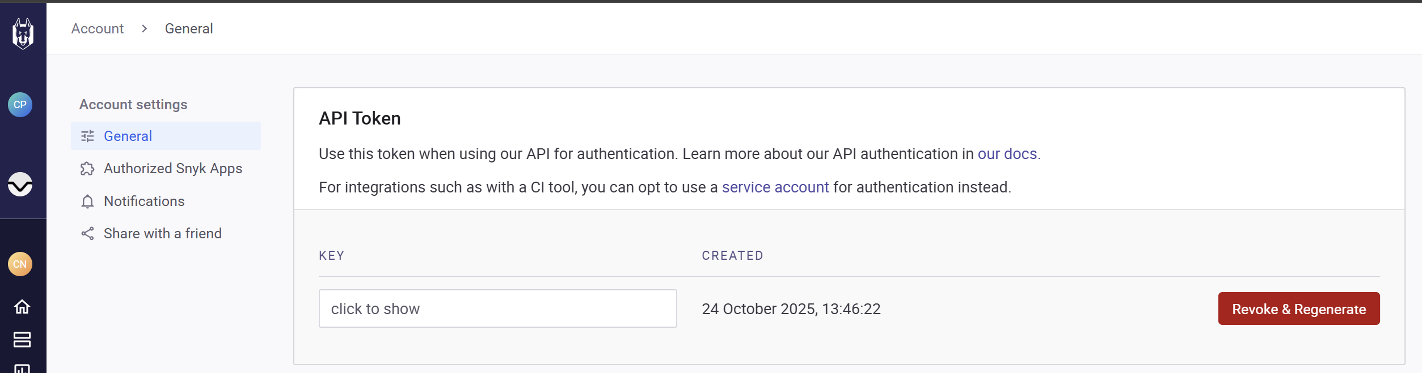Click the CREATED column header
The width and height of the screenshot is (1422, 373).
pyautogui.click(x=733, y=256)
